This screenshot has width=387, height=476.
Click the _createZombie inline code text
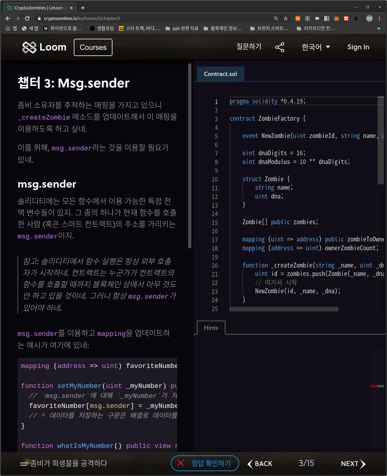point(44,117)
